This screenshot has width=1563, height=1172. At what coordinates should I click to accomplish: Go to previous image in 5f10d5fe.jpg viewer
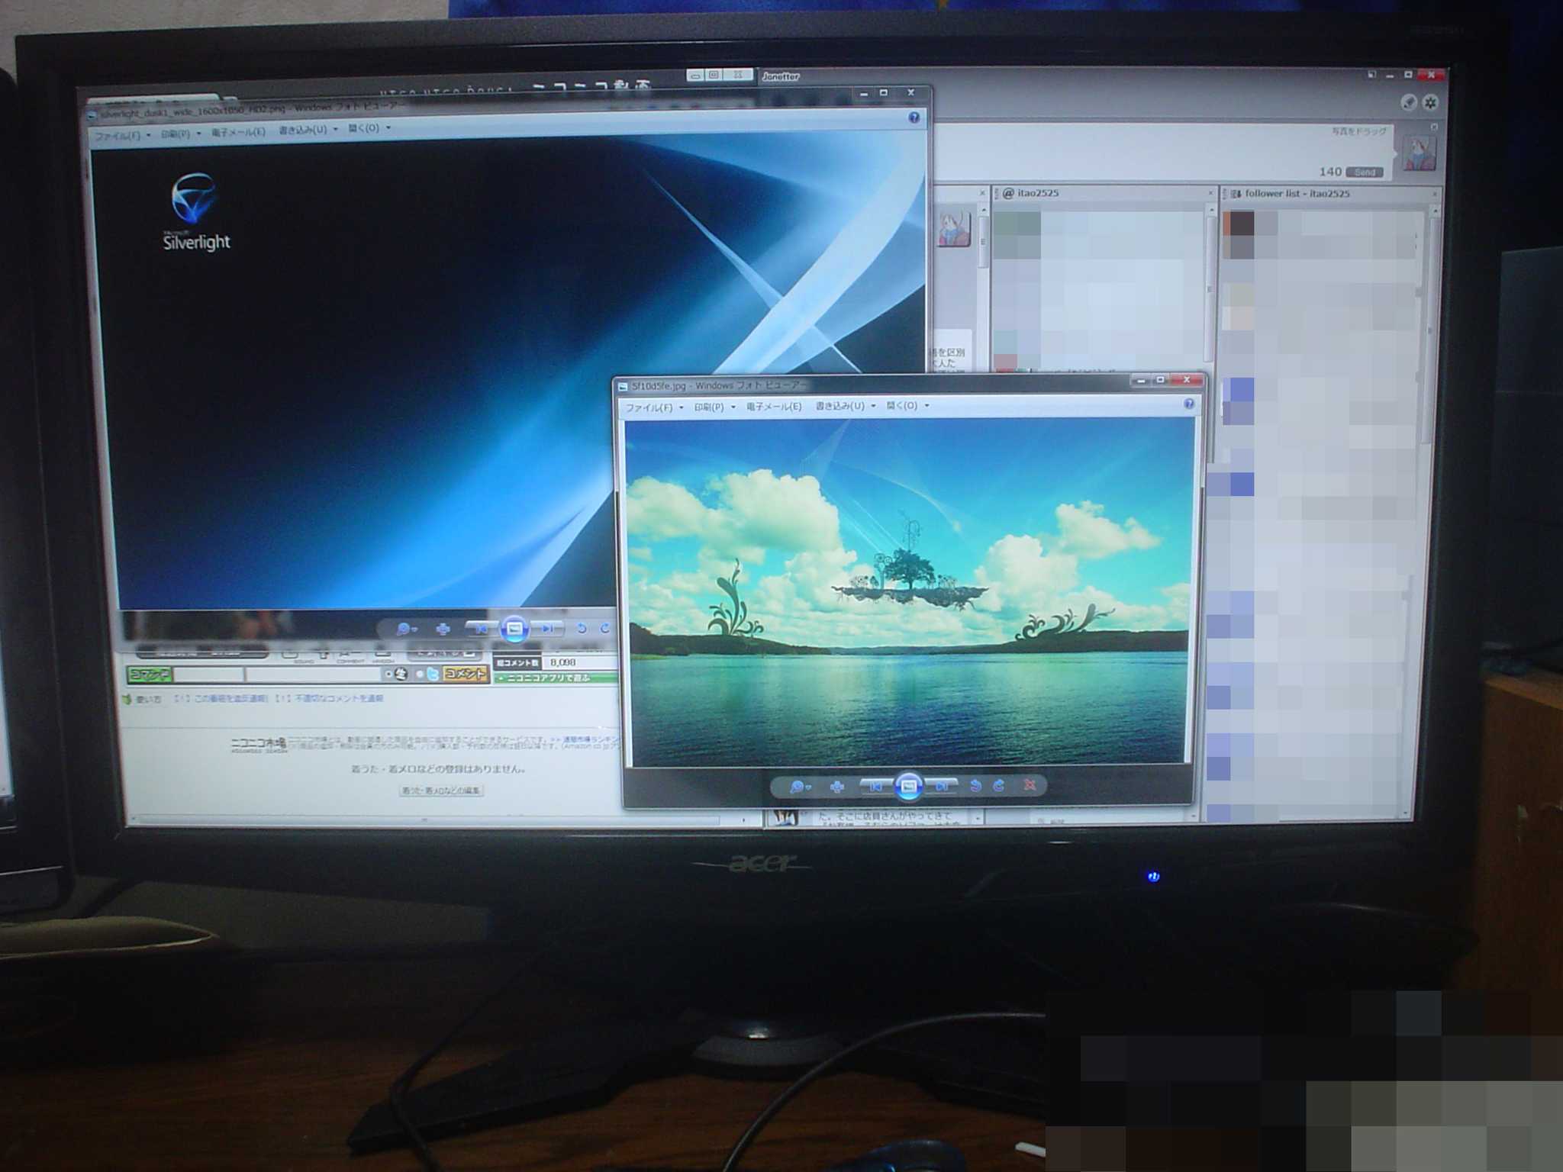(x=876, y=786)
